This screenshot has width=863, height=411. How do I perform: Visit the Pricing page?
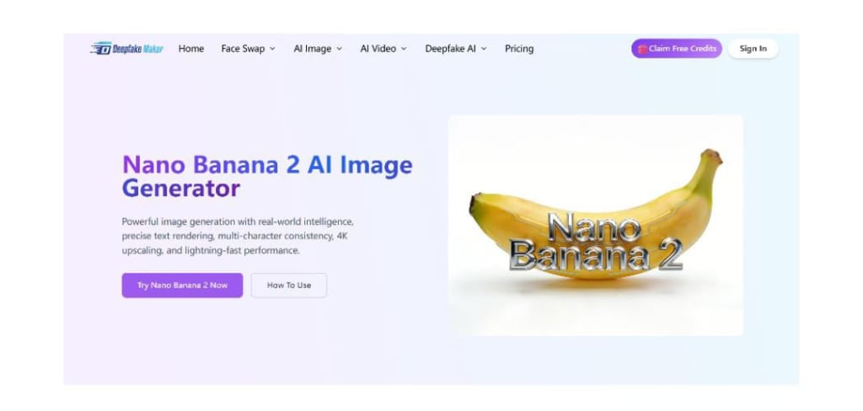point(519,48)
